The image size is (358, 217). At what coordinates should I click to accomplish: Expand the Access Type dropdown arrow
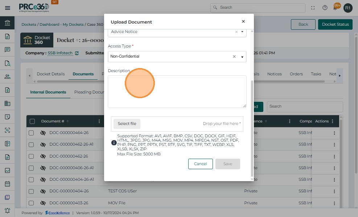[242, 57]
